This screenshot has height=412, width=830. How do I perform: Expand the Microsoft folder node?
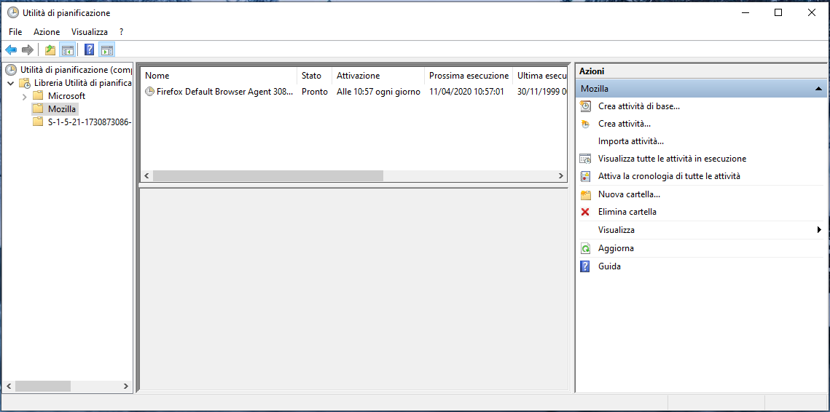[24, 97]
